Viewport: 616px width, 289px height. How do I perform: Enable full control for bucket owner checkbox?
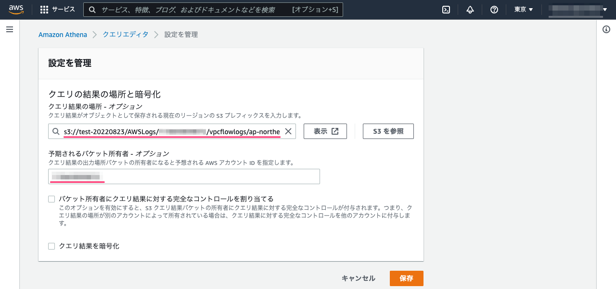[x=51, y=199]
